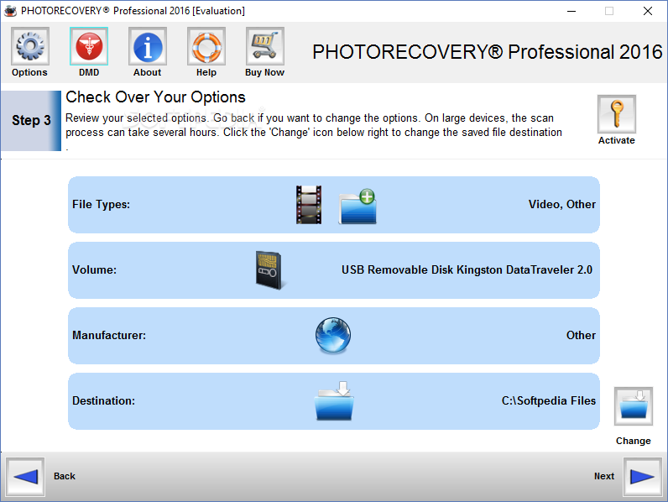Click the Activate label text

click(x=617, y=141)
